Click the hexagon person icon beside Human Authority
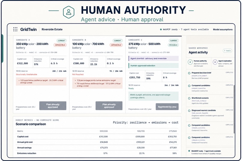Viewport: 242px width, 161px height. pyautogui.click(x=69, y=12)
